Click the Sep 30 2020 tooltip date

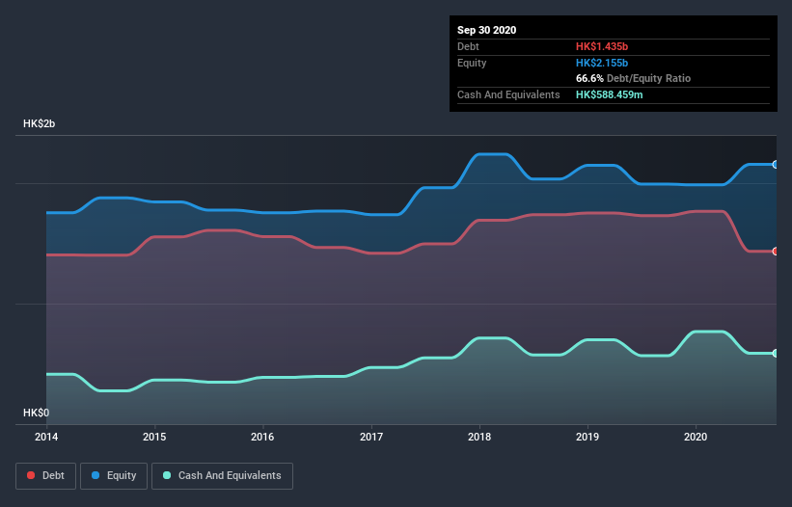pos(486,30)
